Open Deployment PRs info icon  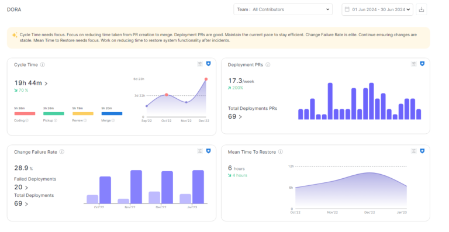coord(268,65)
